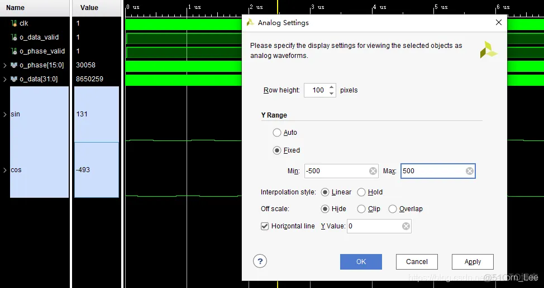Click the o_phase_valid signal icon
544x288 pixels.
tap(14, 51)
